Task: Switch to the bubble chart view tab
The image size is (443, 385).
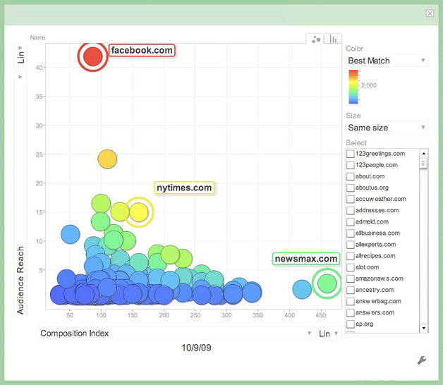Action: 315,39
